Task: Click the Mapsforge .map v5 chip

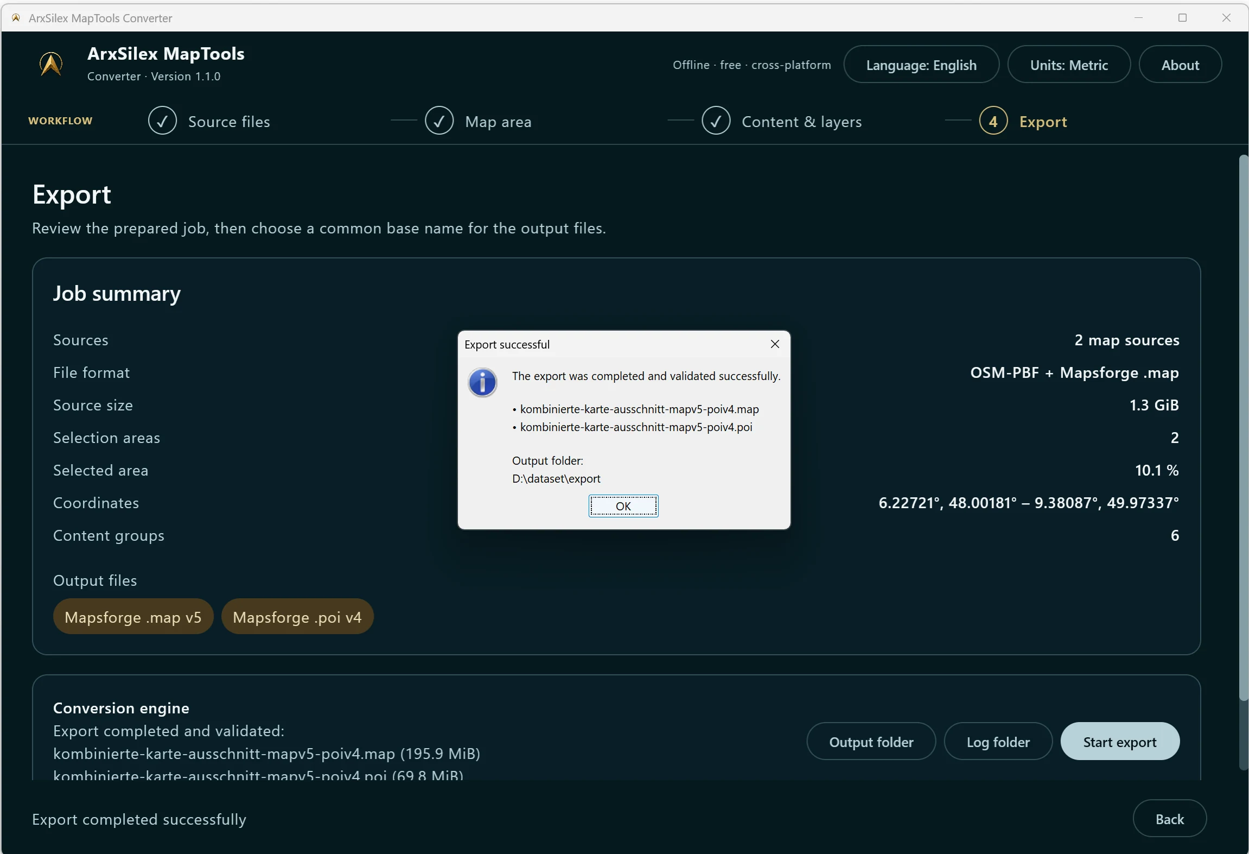Action: point(133,617)
